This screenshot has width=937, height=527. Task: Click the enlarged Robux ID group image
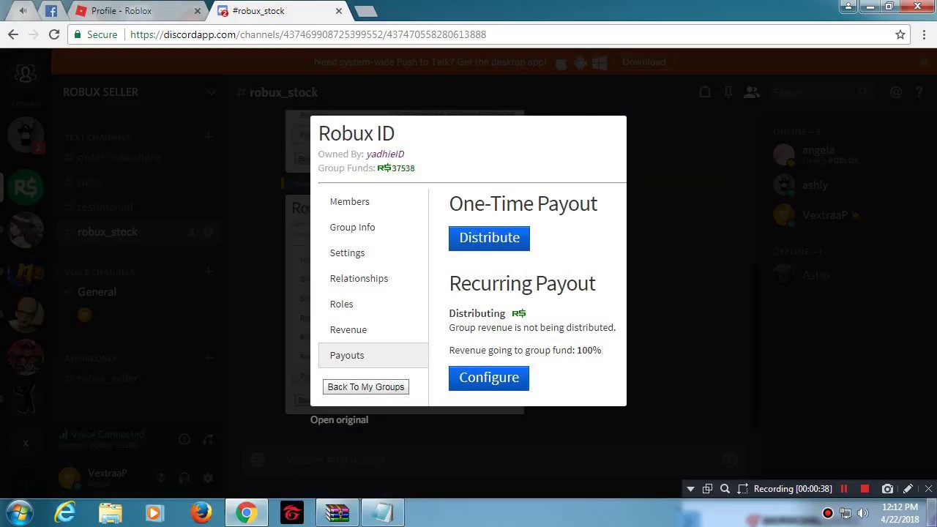pos(468,261)
